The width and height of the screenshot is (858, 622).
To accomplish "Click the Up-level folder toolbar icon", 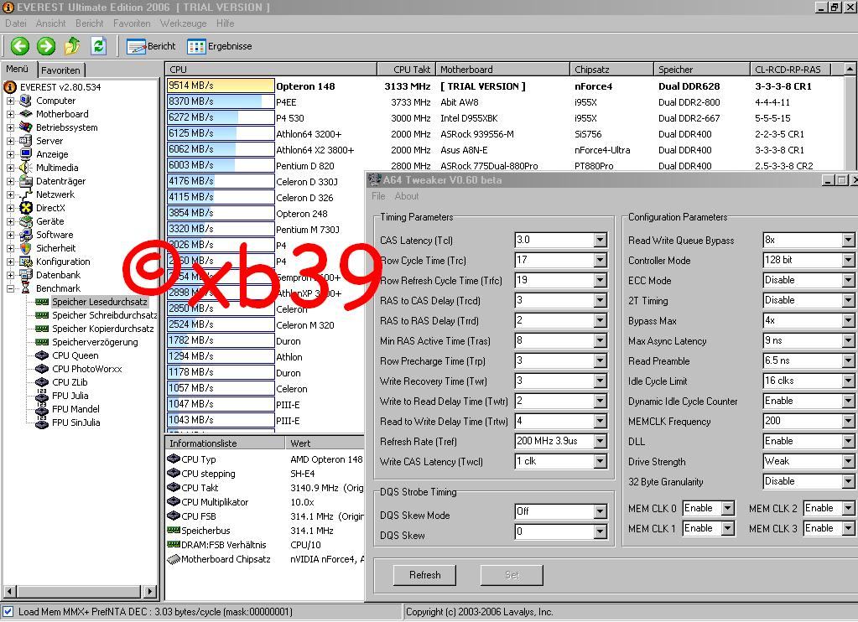I will pyautogui.click(x=72, y=46).
